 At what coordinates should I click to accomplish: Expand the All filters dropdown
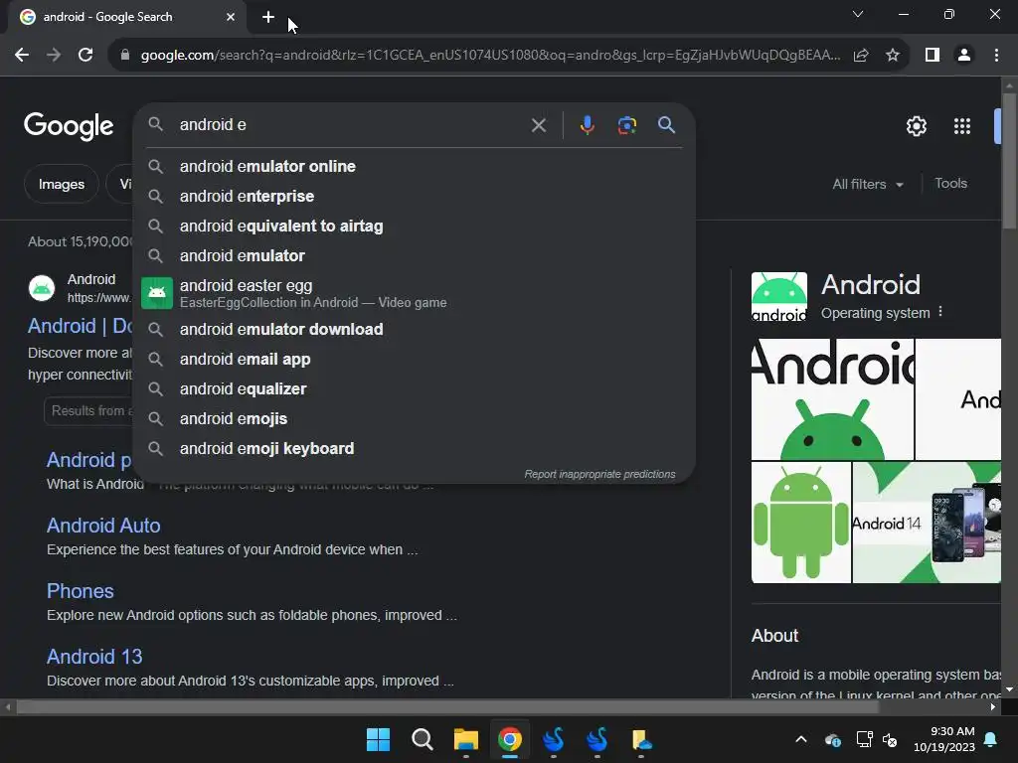[867, 184]
